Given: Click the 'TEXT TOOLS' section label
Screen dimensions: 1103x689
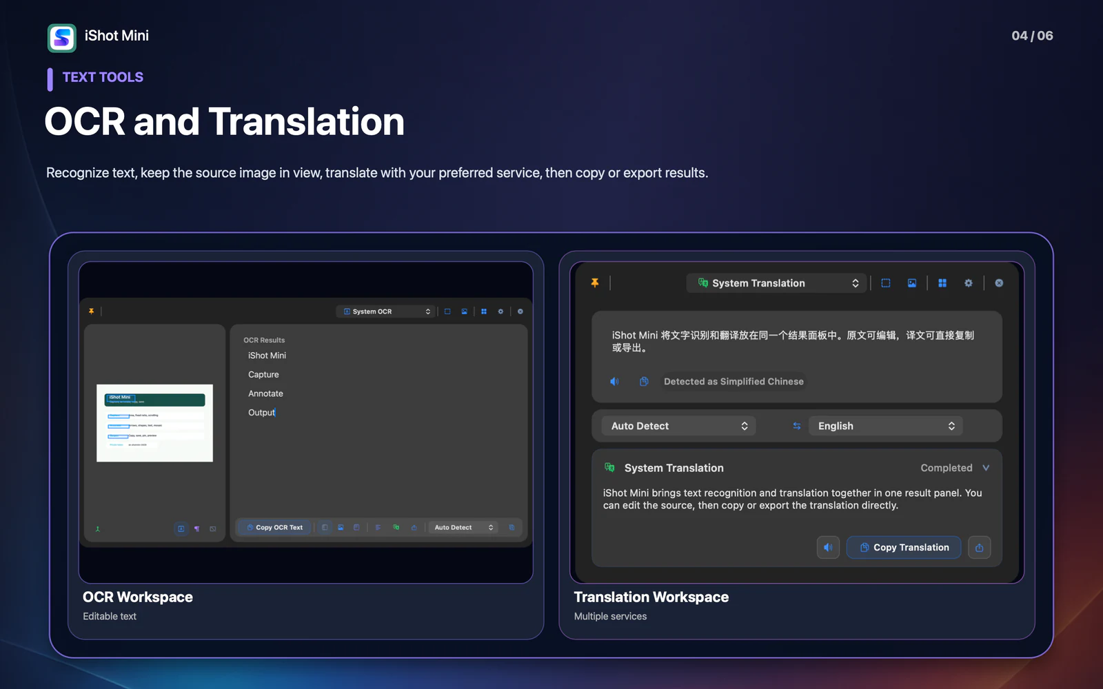Looking at the screenshot, I should [x=103, y=77].
